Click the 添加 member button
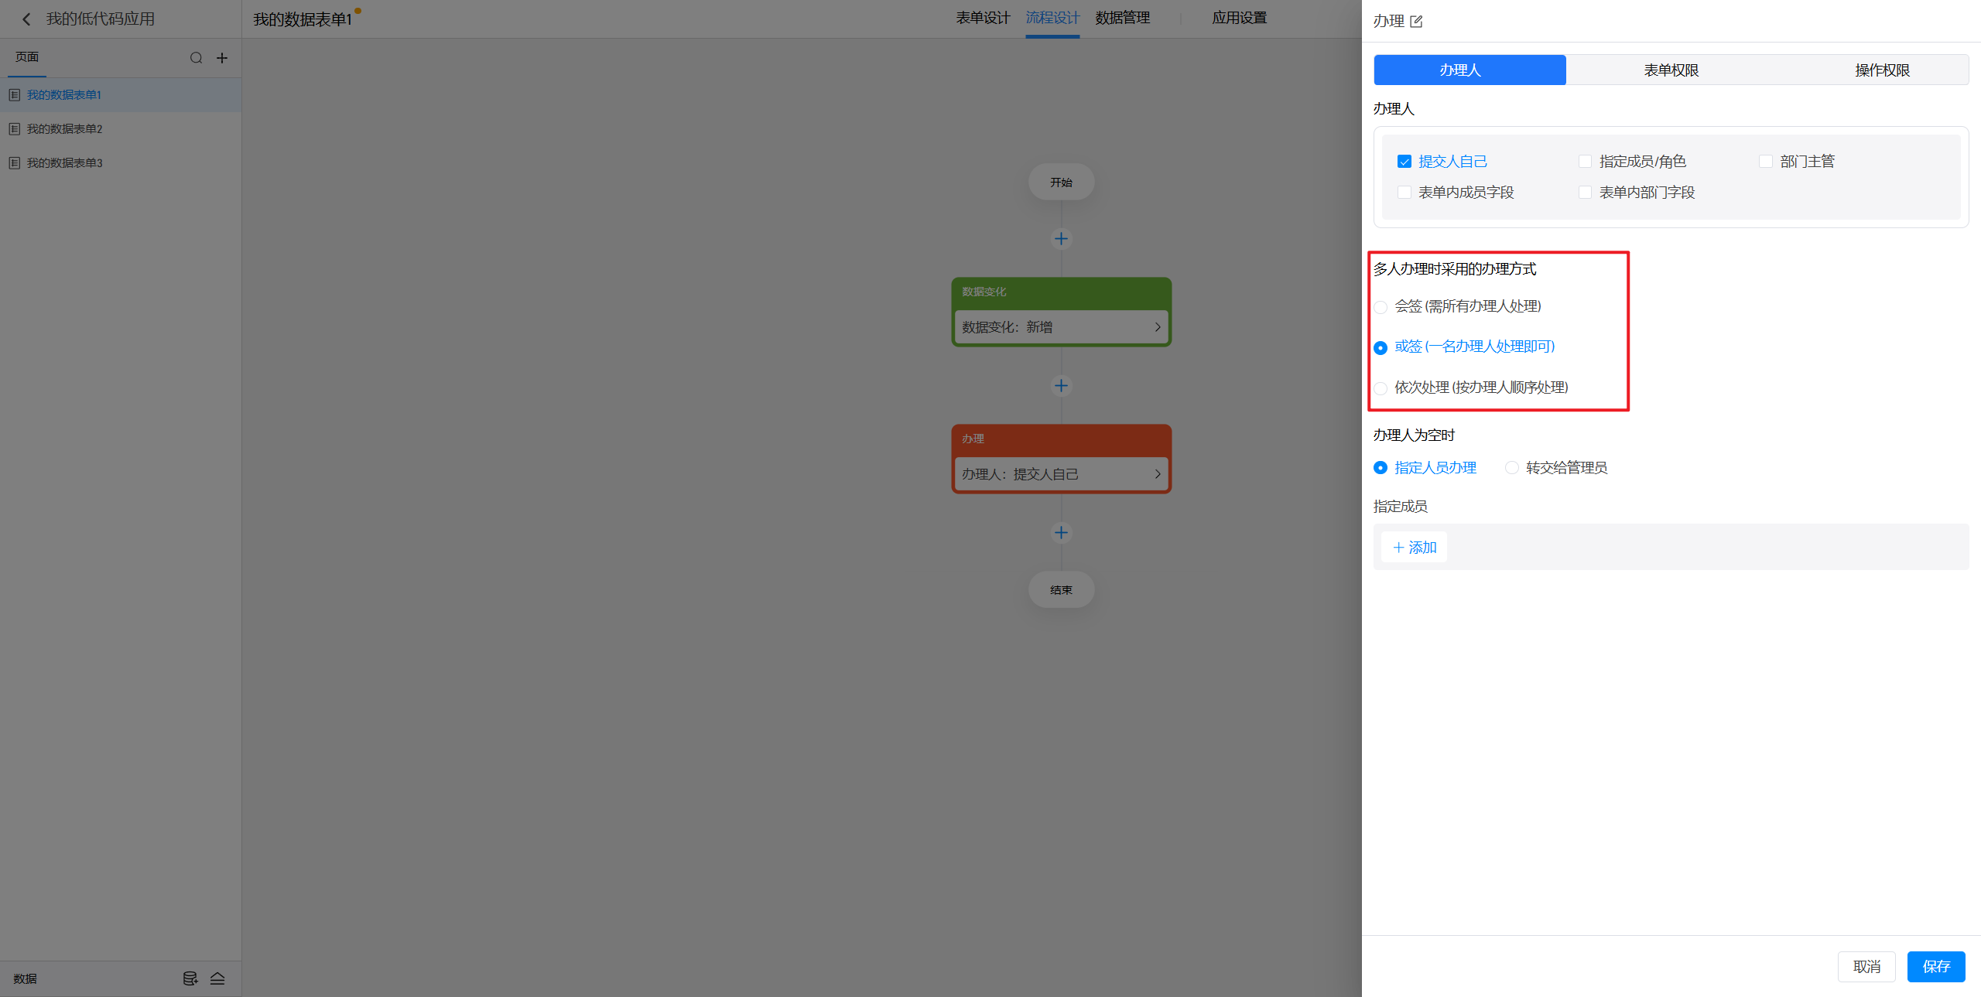The width and height of the screenshot is (1981, 997). 1414,548
